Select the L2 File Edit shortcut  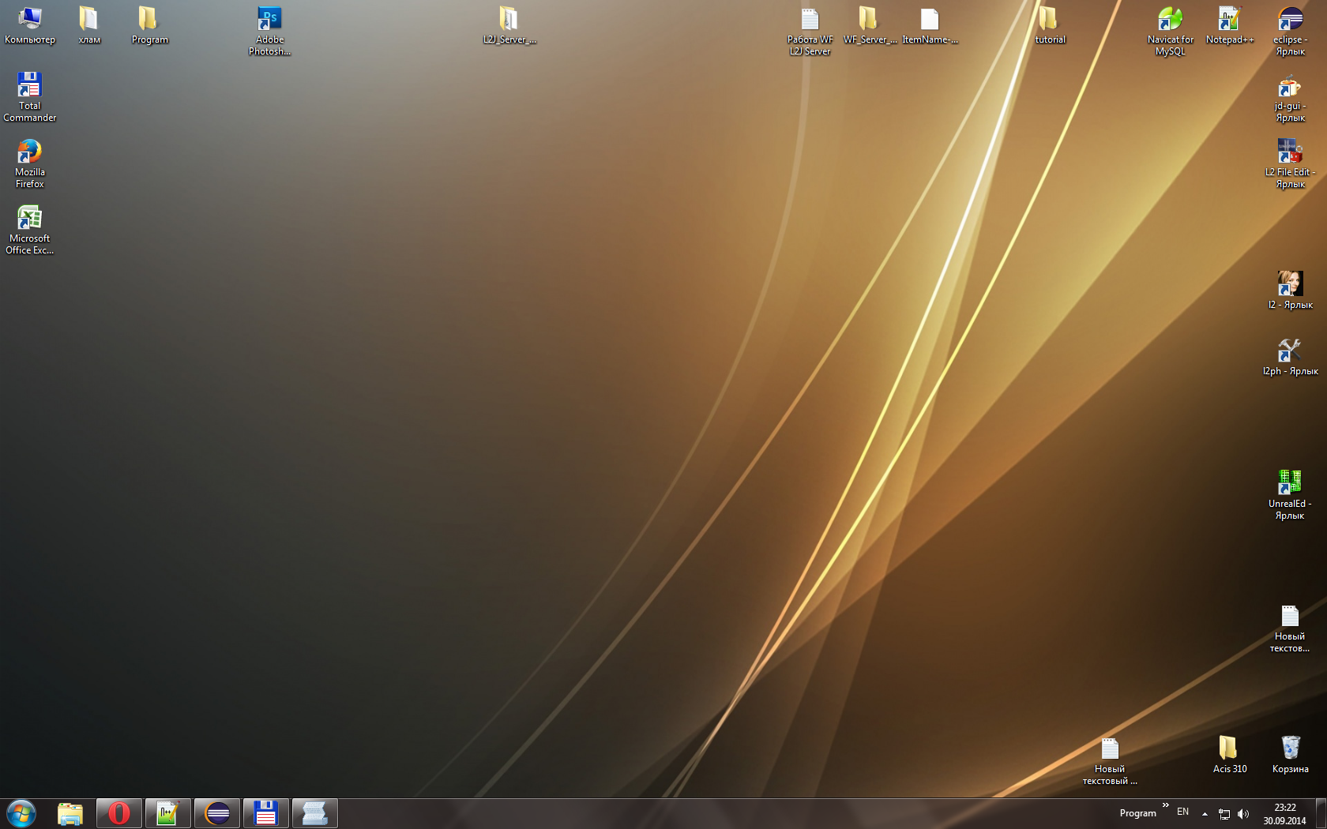(1290, 163)
